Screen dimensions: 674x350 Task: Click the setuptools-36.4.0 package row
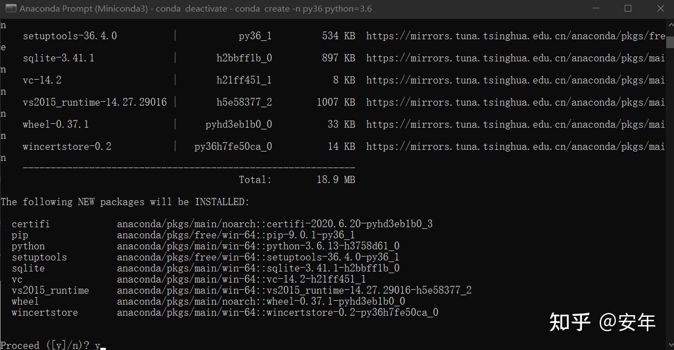[x=344, y=36]
